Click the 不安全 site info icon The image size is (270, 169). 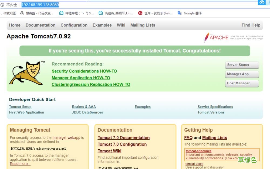pos(2,5)
